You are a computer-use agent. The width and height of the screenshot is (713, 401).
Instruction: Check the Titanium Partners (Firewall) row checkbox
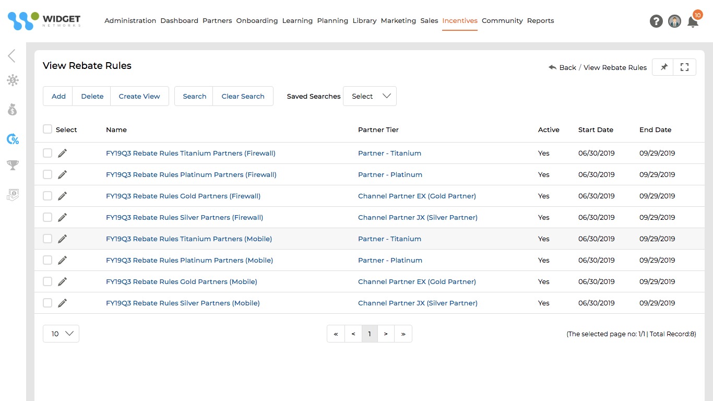click(x=47, y=153)
